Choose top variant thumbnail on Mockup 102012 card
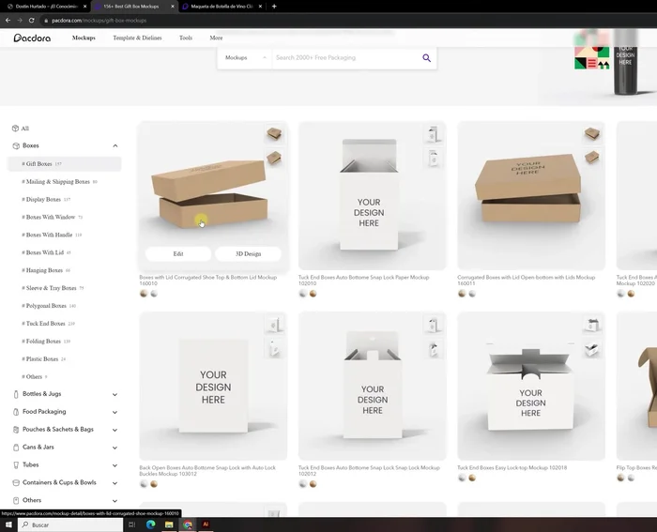Image resolution: width=657 pixels, height=532 pixels. click(x=434, y=325)
